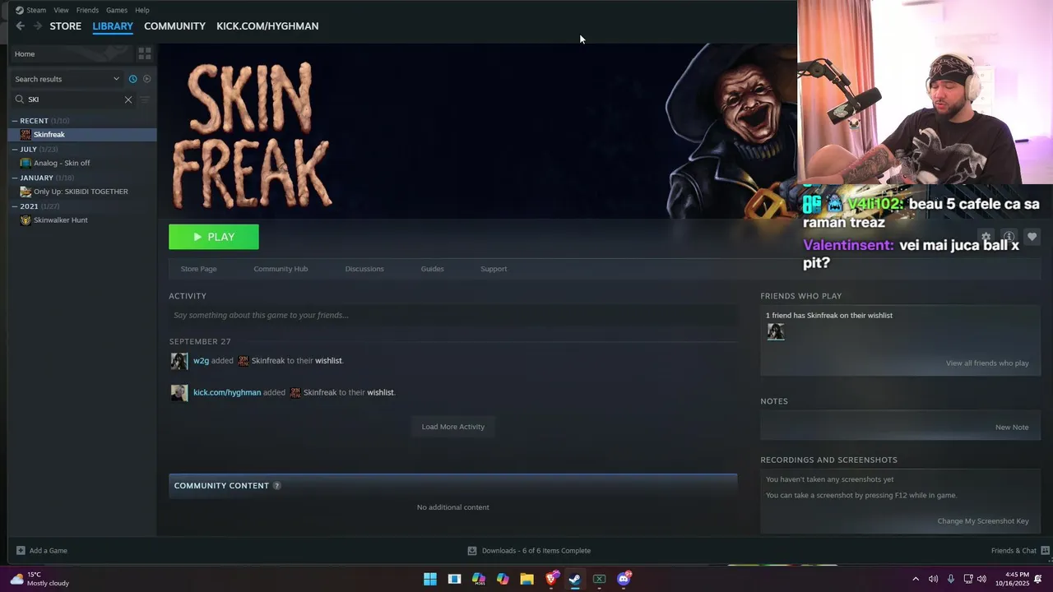Click microphone icon in system tray
Screen dimensions: 1053x592
coord(951,579)
